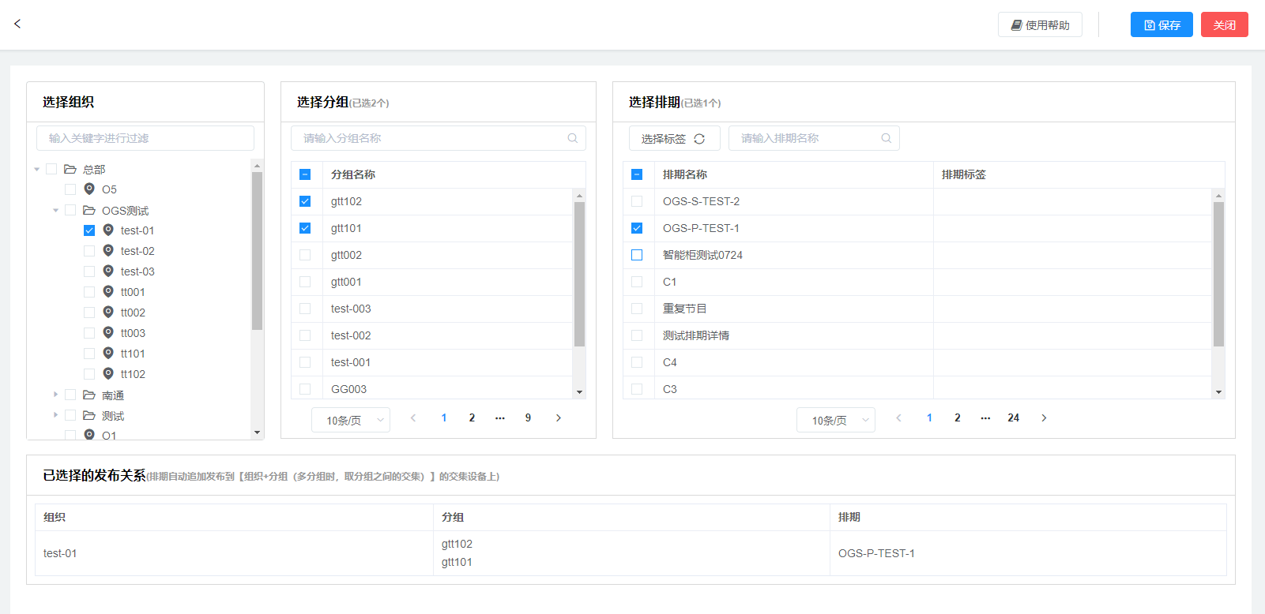1265x614 pixels.
Task: Click the ellipsis in group pagination
Action: tap(500, 417)
